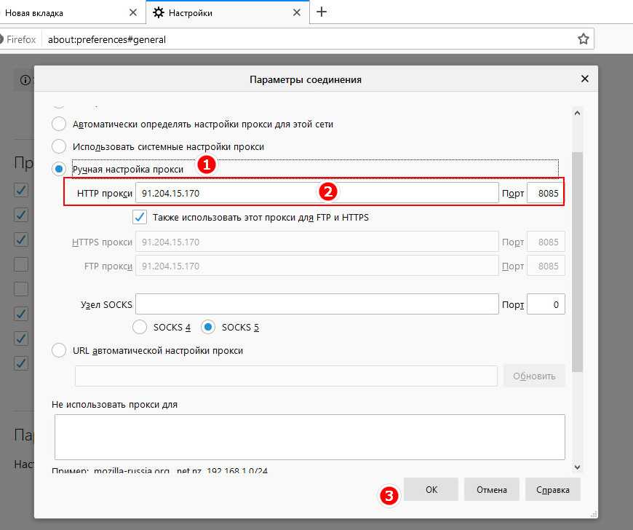Uncheck use this proxy for FTP and HTTPS
Viewport: 633px width, 530px height.
(x=140, y=217)
